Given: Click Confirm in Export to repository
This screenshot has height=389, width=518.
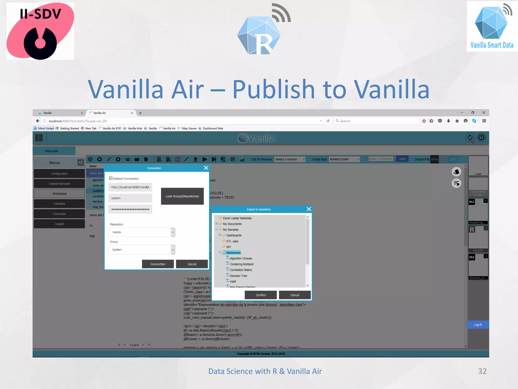Looking at the screenshot, I should 261,295.
